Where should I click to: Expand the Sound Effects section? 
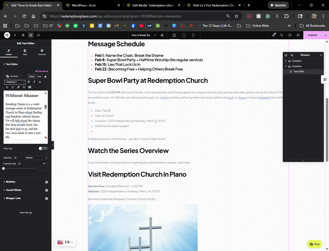tap(14, 190)
